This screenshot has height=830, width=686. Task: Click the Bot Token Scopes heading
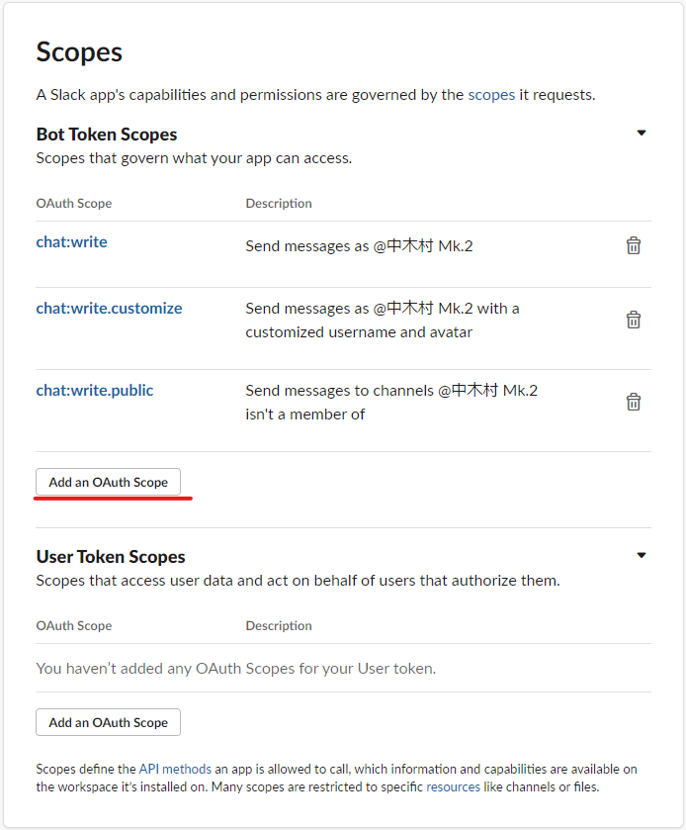(x=107, y=135)
